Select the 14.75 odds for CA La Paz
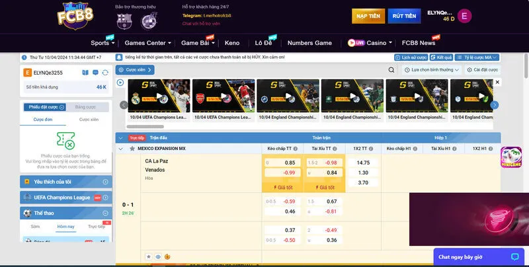 click(362, 163)
